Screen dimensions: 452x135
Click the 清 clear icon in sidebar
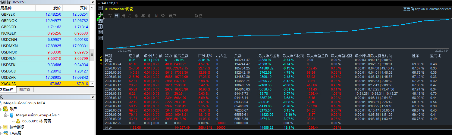(x=100, y=21)
